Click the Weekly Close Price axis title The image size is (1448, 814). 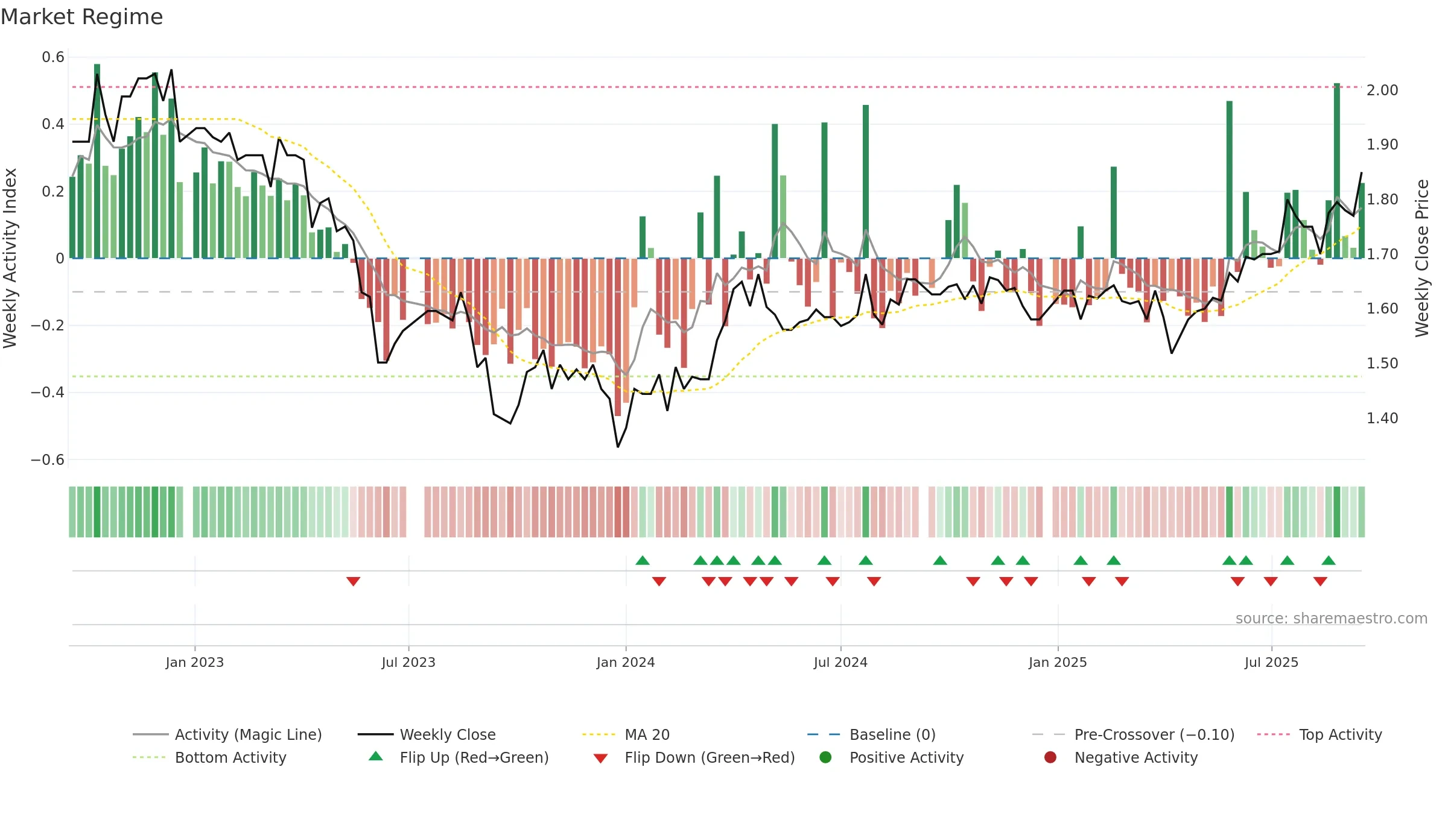pos(1422,258)
